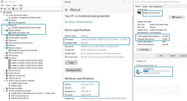The width and height of the screenshot is (187, 101).
Task: Click the Audio inputs and outputs speaker icon
Action: pyautogui.click(x=7, y=15)
